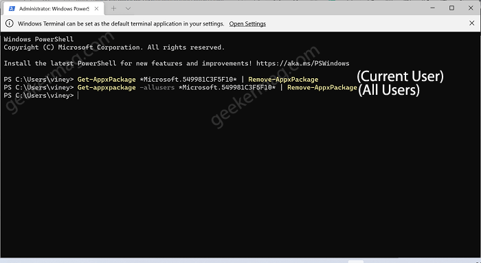Dismiss the default terminal notification bar
This screenshot has height=263, width=481.
(x=472, y=23)
